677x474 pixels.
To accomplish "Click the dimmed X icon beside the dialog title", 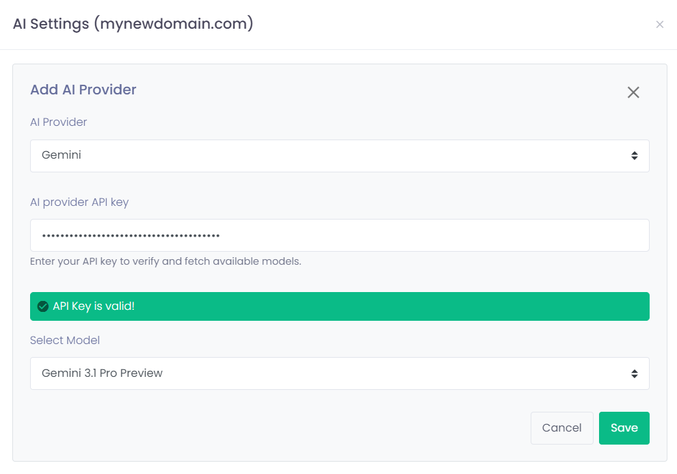I will 660,24.
